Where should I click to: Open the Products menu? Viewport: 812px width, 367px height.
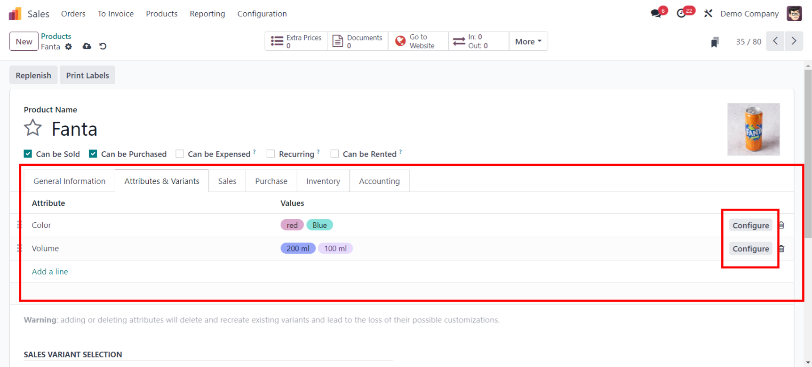[162, 14]
